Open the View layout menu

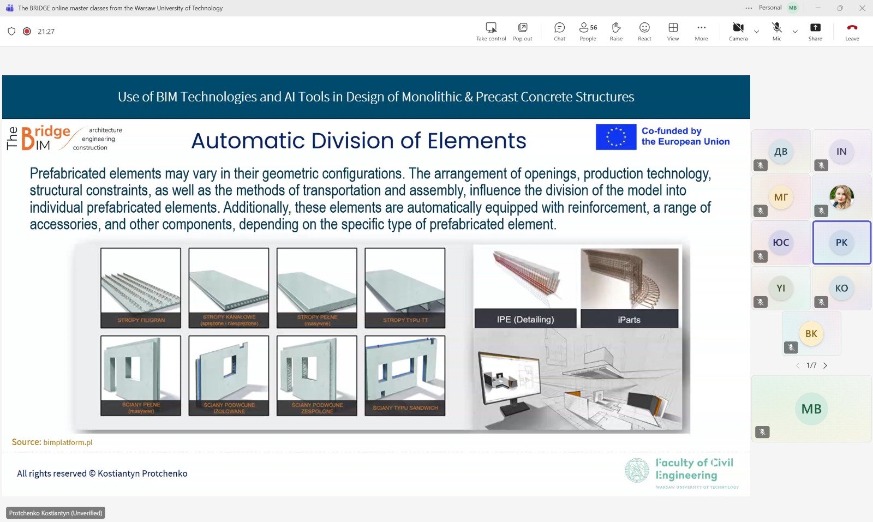point(673,31)
